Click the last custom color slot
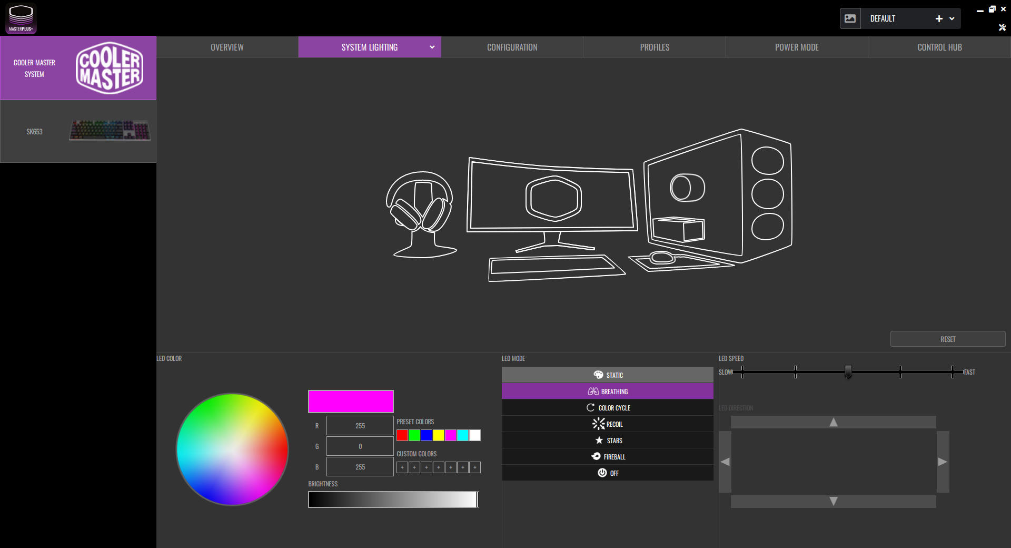This screenshot has height=548, width=1011. click(x=475, y=467)
